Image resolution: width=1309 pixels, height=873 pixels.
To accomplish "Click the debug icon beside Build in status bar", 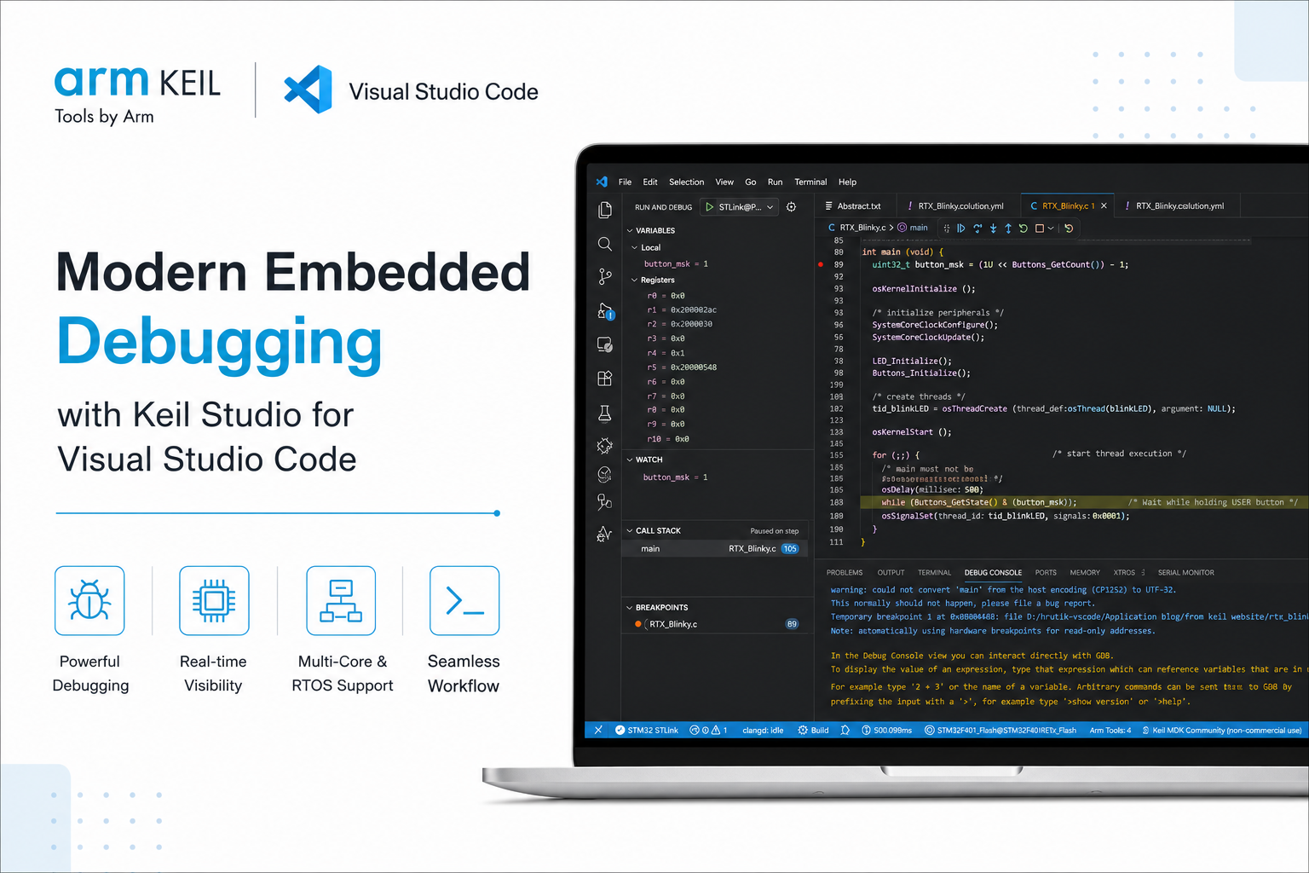I will pyautogui.click(x=845, y=731).
